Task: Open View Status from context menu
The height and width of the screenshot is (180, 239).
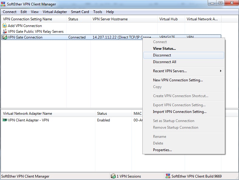Action: (x=164, y=49)
